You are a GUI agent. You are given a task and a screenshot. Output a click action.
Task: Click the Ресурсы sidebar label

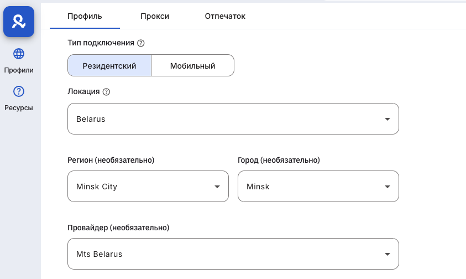[19, 108]
